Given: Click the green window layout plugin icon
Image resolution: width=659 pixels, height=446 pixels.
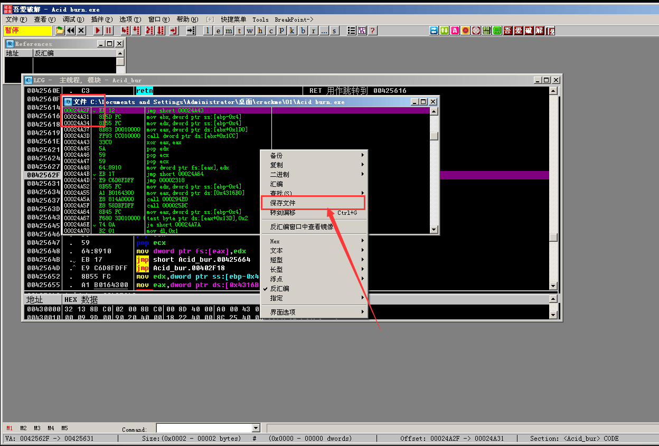Looking at the screenshot, I should (497, 31).
